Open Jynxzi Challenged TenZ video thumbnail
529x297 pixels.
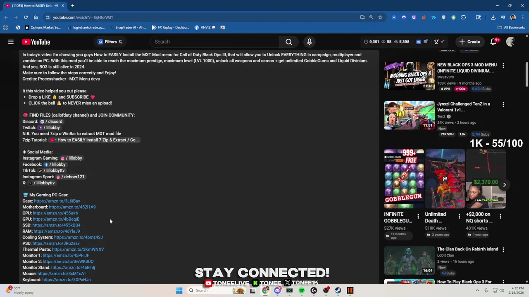409,115
